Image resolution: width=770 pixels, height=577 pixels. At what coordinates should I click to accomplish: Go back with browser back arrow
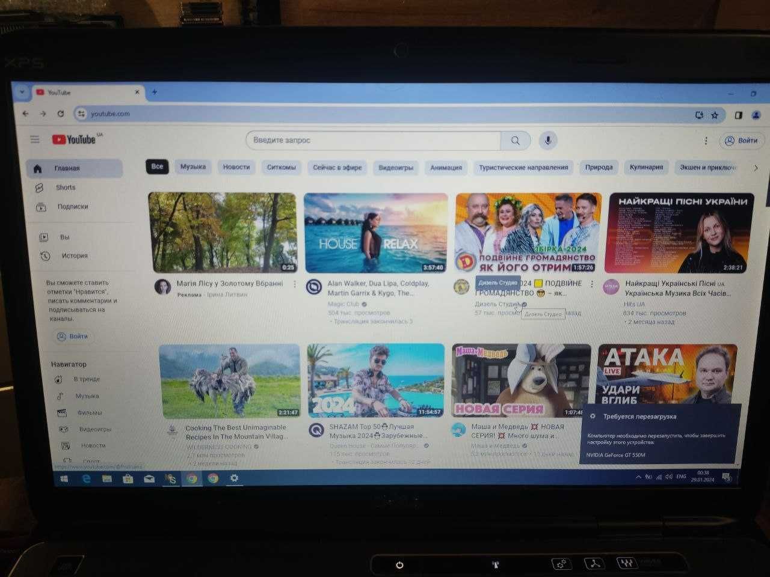25,114
